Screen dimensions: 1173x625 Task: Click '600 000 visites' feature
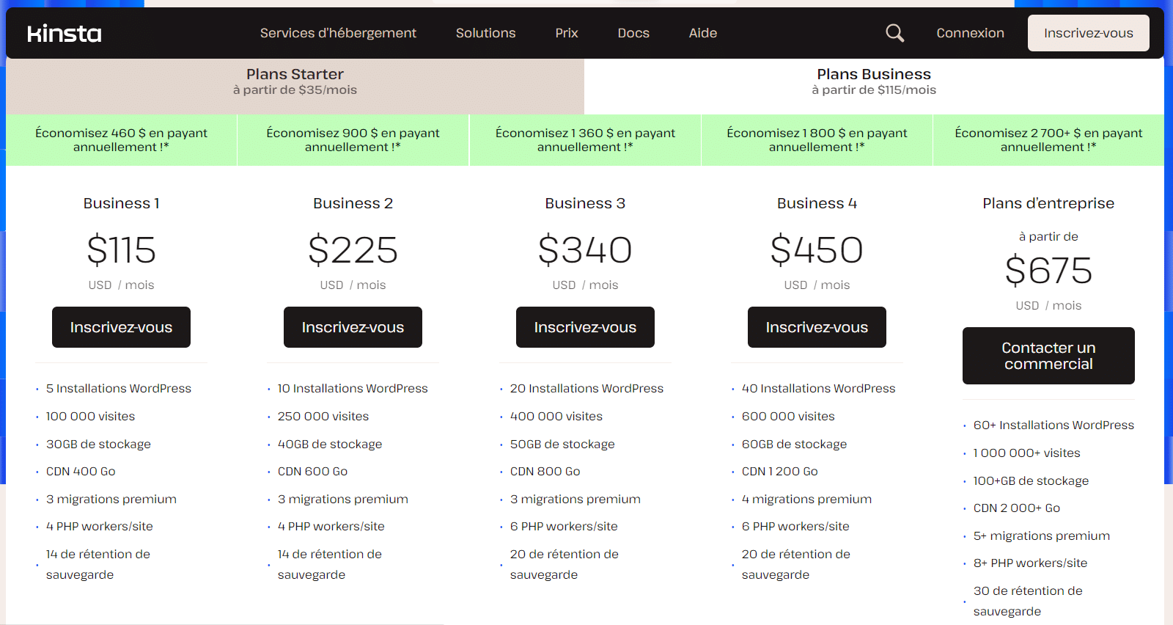[788, 416]
